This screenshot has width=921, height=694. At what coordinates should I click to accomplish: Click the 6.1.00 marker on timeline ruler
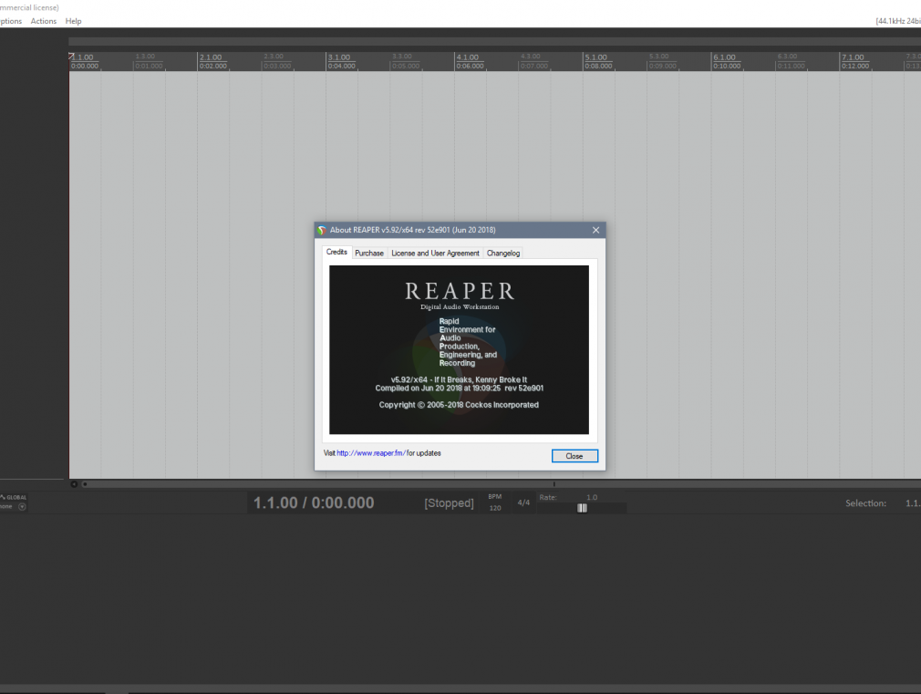[724, 57]
